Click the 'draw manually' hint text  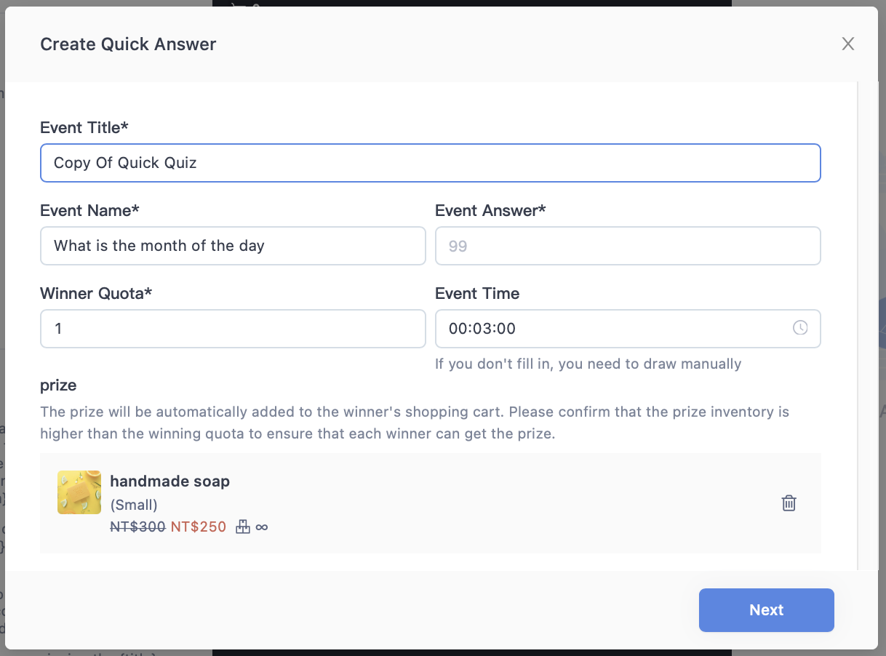pos(588,364)
